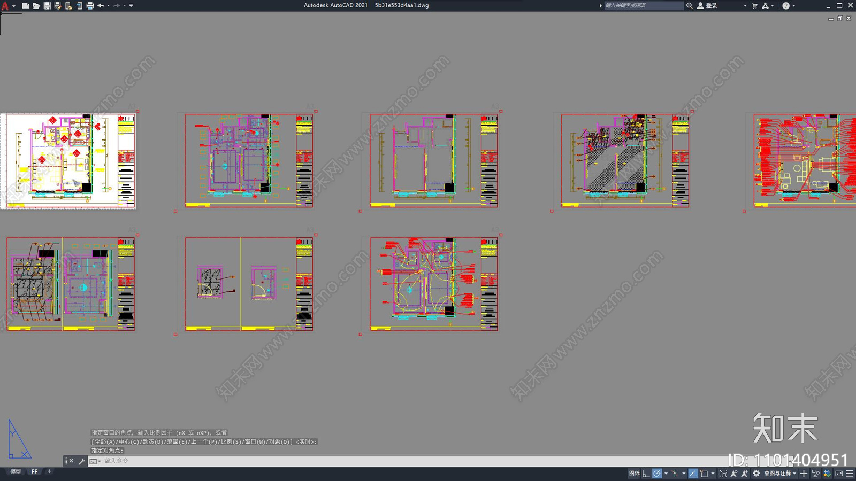Toggle Polar Tracking in status bar

tap(657, 473)
